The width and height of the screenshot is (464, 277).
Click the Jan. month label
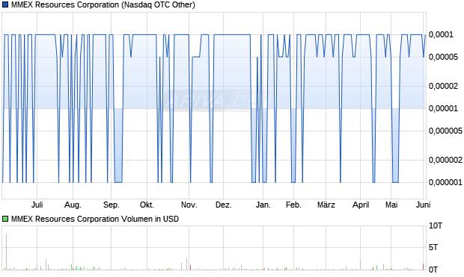263,205
